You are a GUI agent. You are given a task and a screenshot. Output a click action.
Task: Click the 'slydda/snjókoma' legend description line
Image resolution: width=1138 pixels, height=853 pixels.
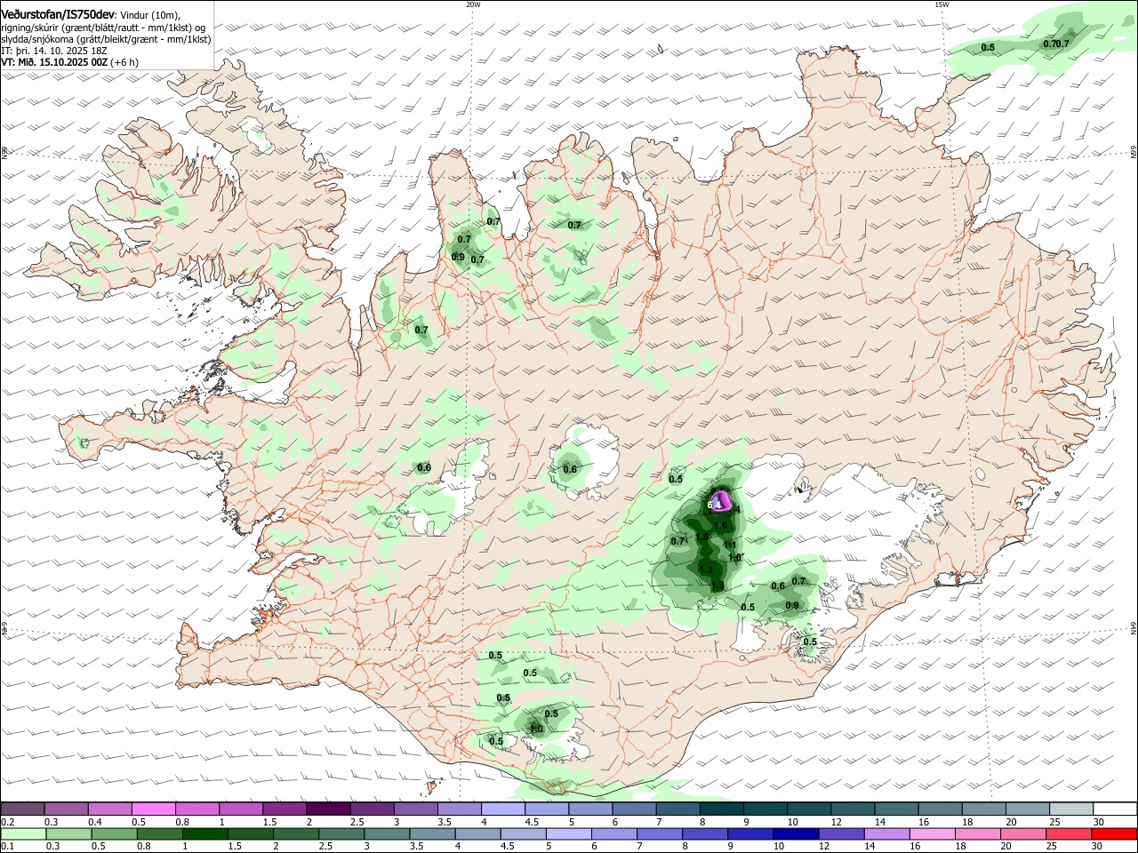click(106, 40)
